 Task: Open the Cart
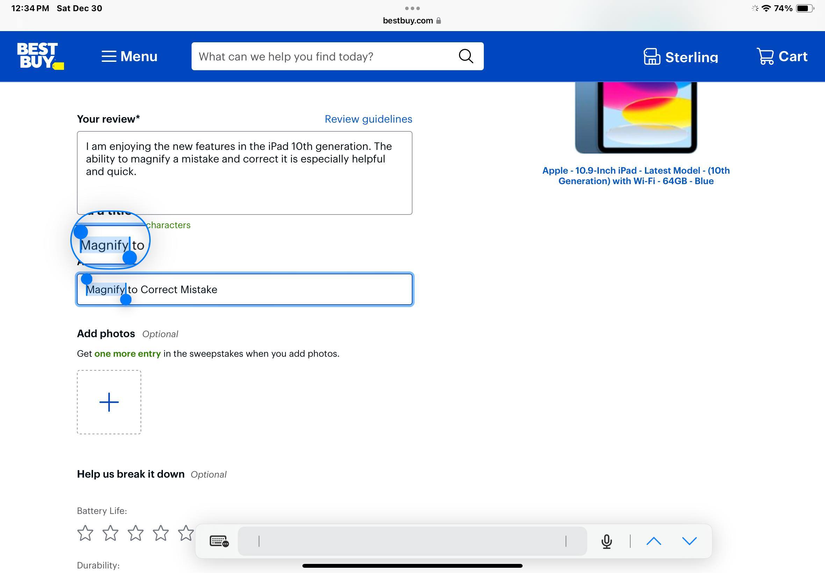point(782,56)
